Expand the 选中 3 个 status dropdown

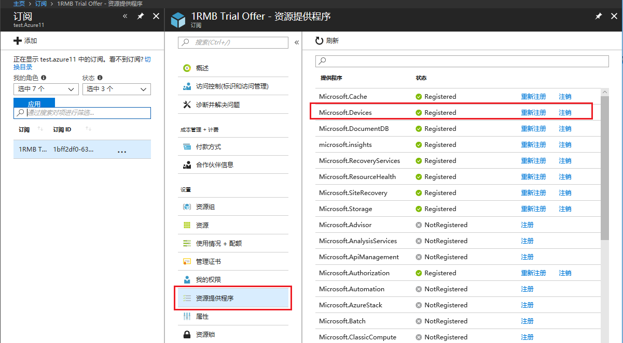click(116, 89)
